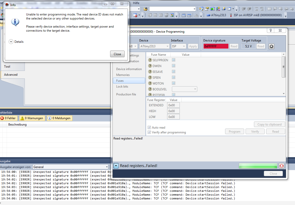Viewport: 295px width, 205px height.
Task: Open the Device dropdown showing ATtiny2313
Action: (x=154, y=46)
